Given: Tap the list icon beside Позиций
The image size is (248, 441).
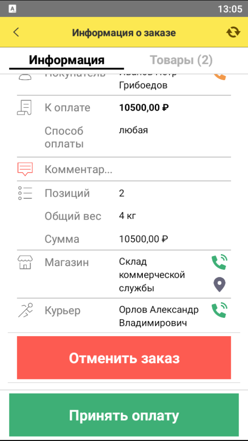Looking at the screenshot, I should pyautogui.click(x=25, y=193).
